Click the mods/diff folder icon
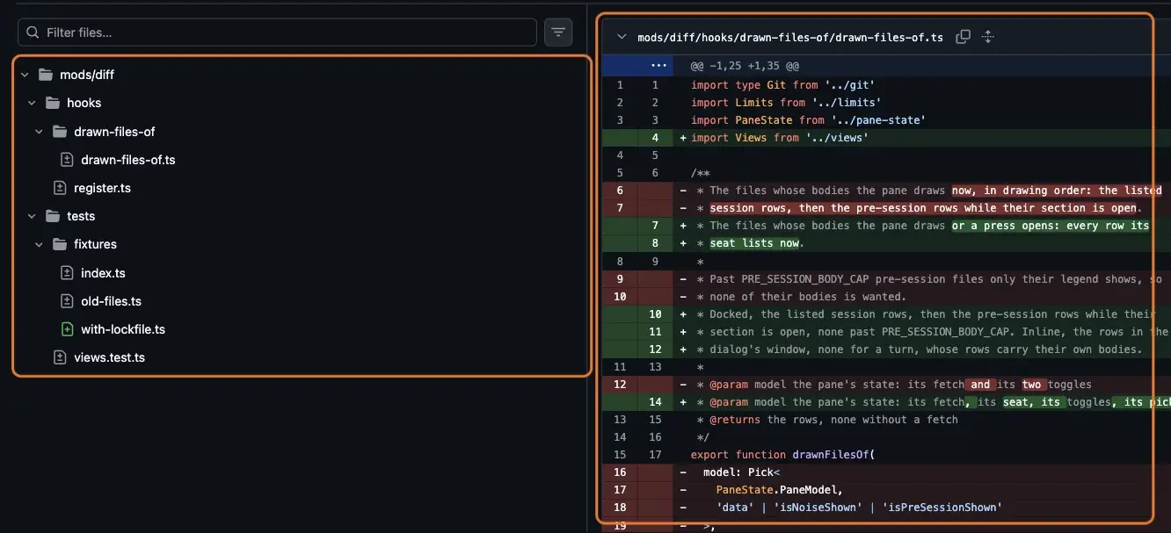The height and width of the screenshot is (533, 1171). click(x=46, y=75)
